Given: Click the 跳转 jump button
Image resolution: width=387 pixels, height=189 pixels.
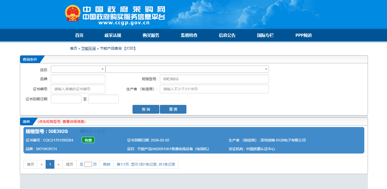Looking at the screenshot, I should pos(107,164).
